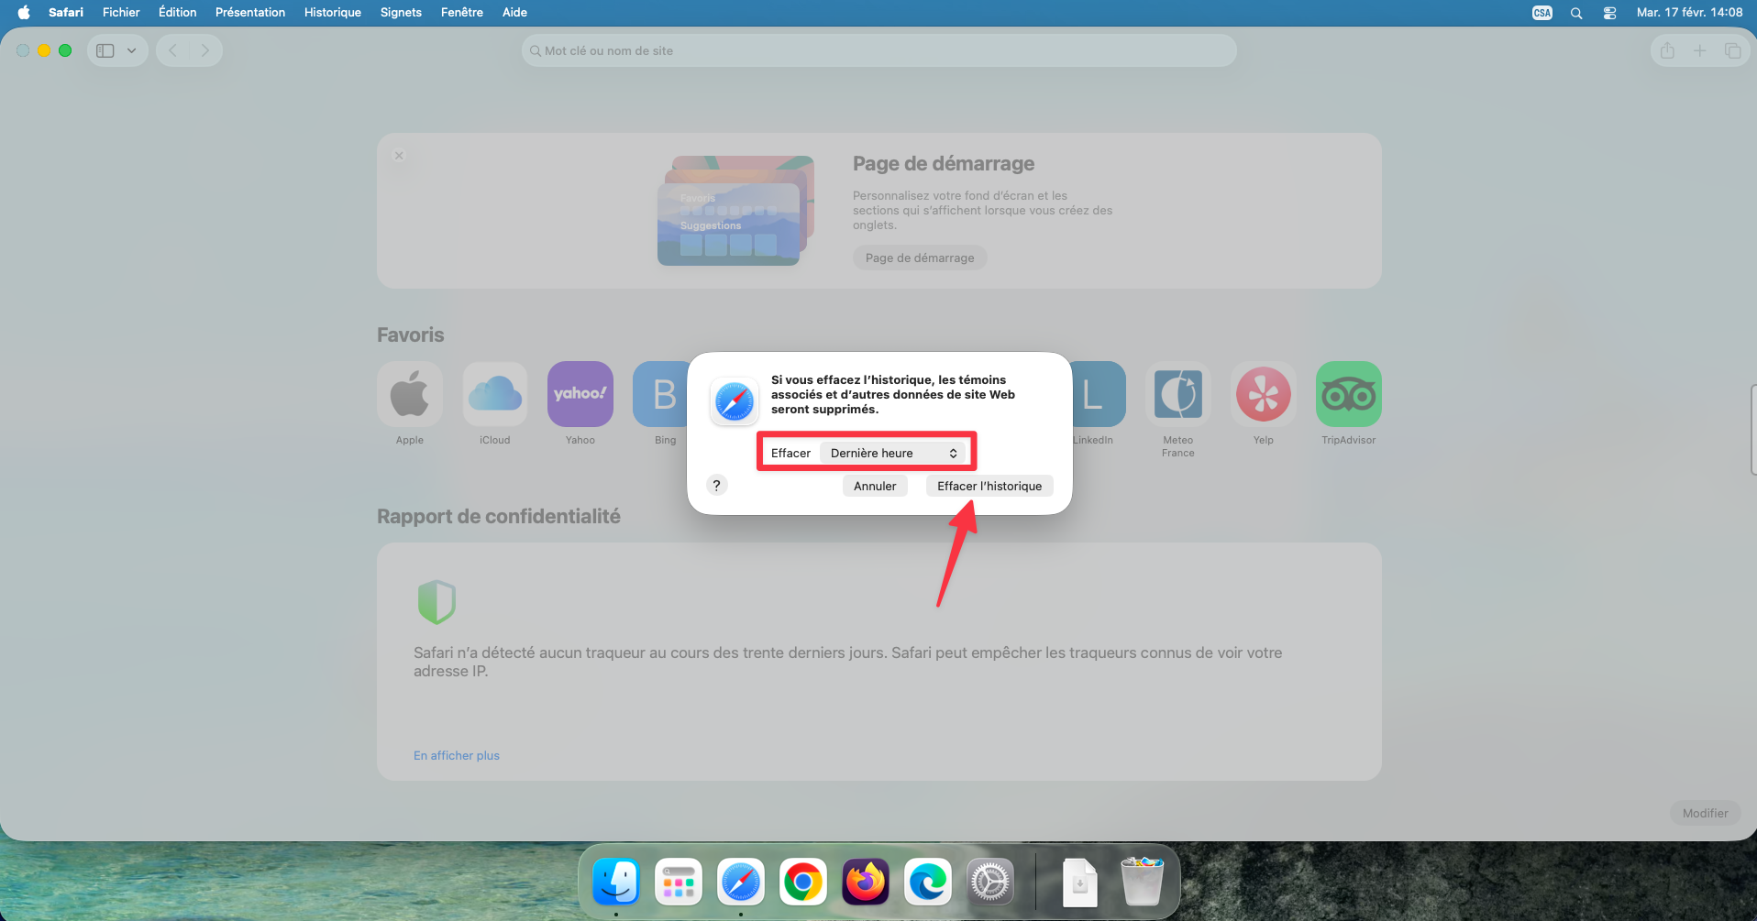Viewport: 1757px width, 921px height.
Task: Click the address and search field
Action: [878, 50]
